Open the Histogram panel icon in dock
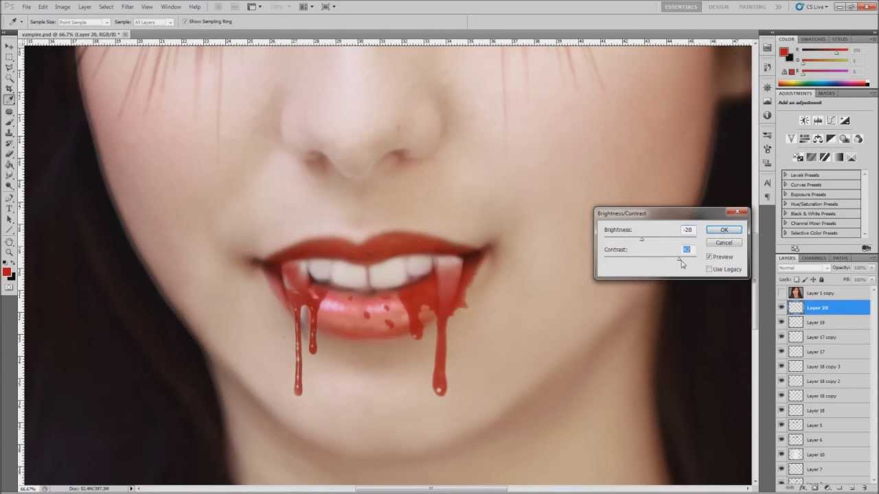 (x=767, y=101)
